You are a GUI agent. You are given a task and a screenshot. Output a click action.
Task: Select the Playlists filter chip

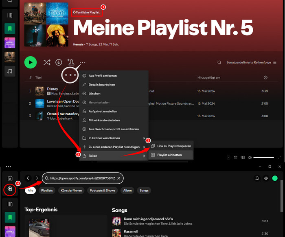pos(47,191)
